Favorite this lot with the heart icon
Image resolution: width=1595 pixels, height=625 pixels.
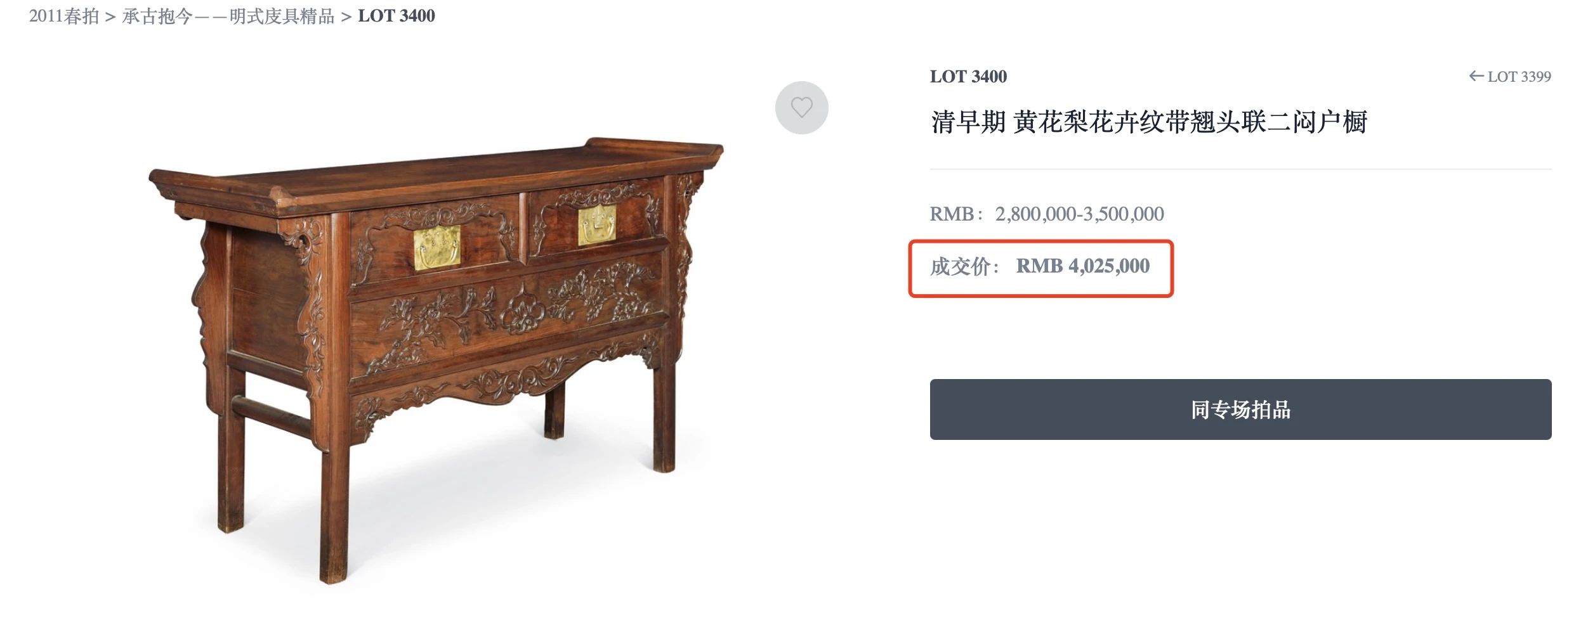[x=801, y=108]
